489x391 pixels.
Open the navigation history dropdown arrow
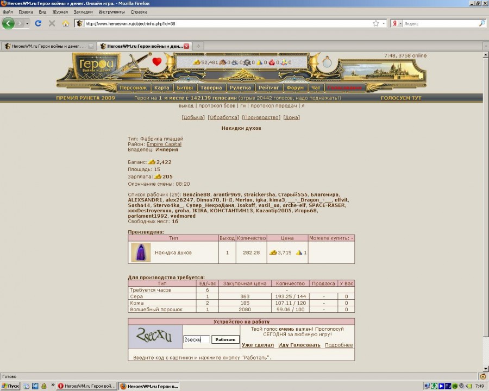point(27,23)
